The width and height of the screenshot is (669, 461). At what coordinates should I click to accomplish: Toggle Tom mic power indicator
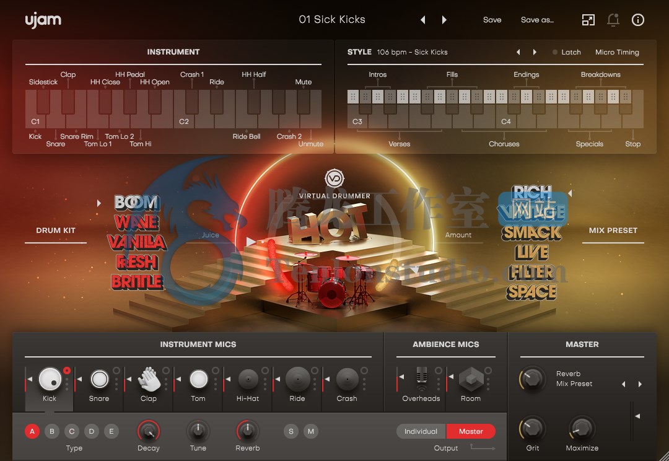point(216,371)
